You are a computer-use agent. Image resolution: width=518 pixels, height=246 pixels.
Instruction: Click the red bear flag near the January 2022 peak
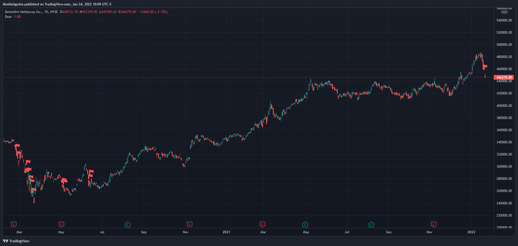pos(485,67)
